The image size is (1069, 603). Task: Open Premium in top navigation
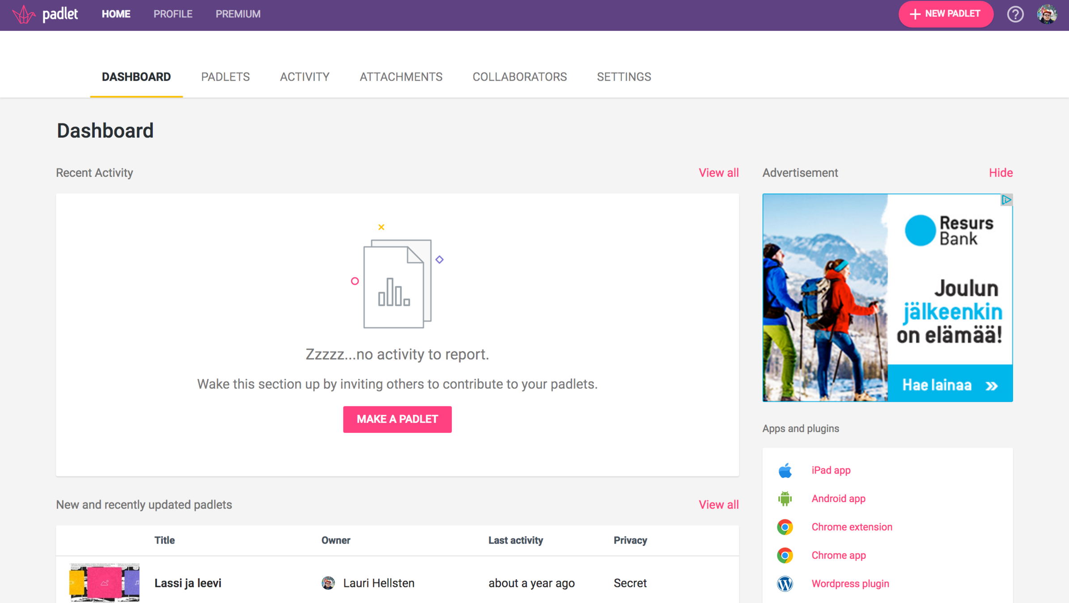[x=238, y=14]
